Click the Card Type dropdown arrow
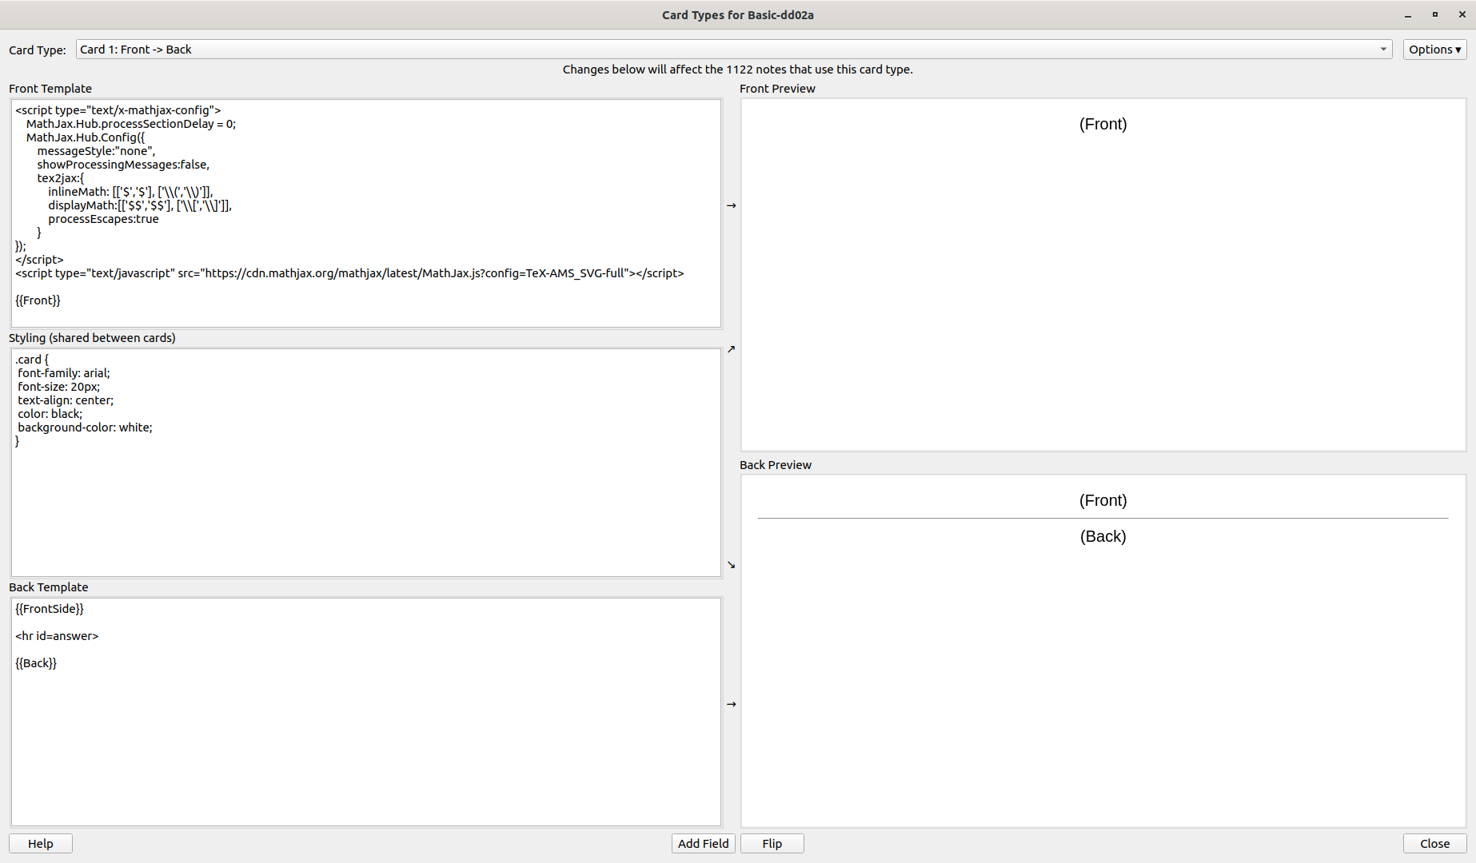1476x863 pixels. pos(1382,49)
